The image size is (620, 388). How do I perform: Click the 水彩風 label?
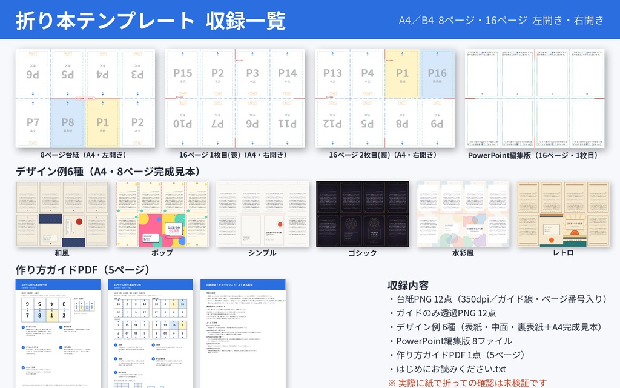click(x=463, y=253)
